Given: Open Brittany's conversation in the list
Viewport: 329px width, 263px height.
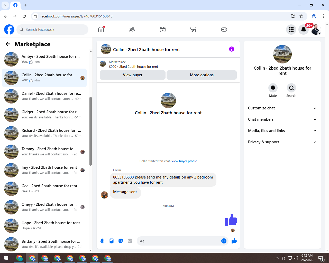Looking at the screenshot, I should point(44,244).
